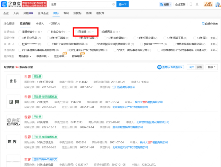221x167 pixels.
Task: Open the 世界 title for 11类 灯具空调
Action: tap(28, 77)
